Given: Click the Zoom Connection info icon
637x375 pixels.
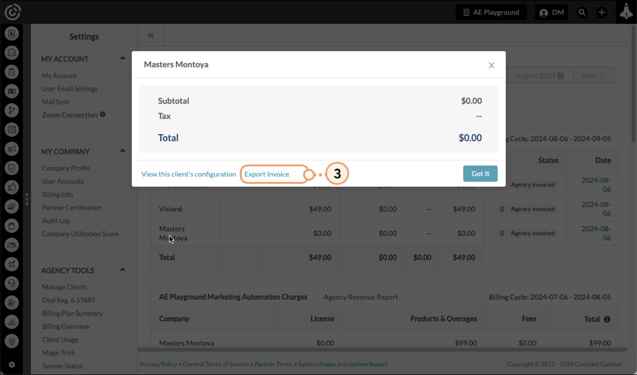Looking at the screenshot, I should click(103, 114).
